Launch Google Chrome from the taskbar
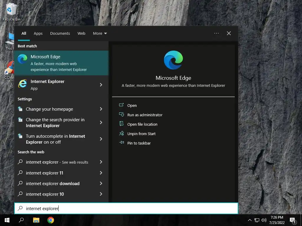Screen dimensions: 302x226 (x=51, y=220)
